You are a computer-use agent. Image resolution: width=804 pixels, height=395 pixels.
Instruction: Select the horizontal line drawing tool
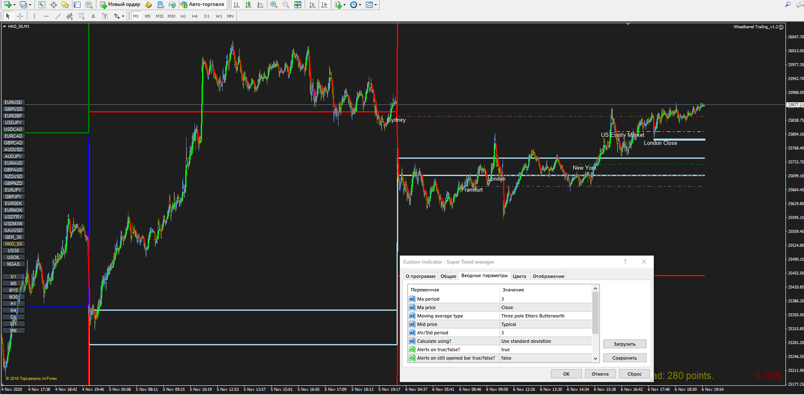[46, 16]
